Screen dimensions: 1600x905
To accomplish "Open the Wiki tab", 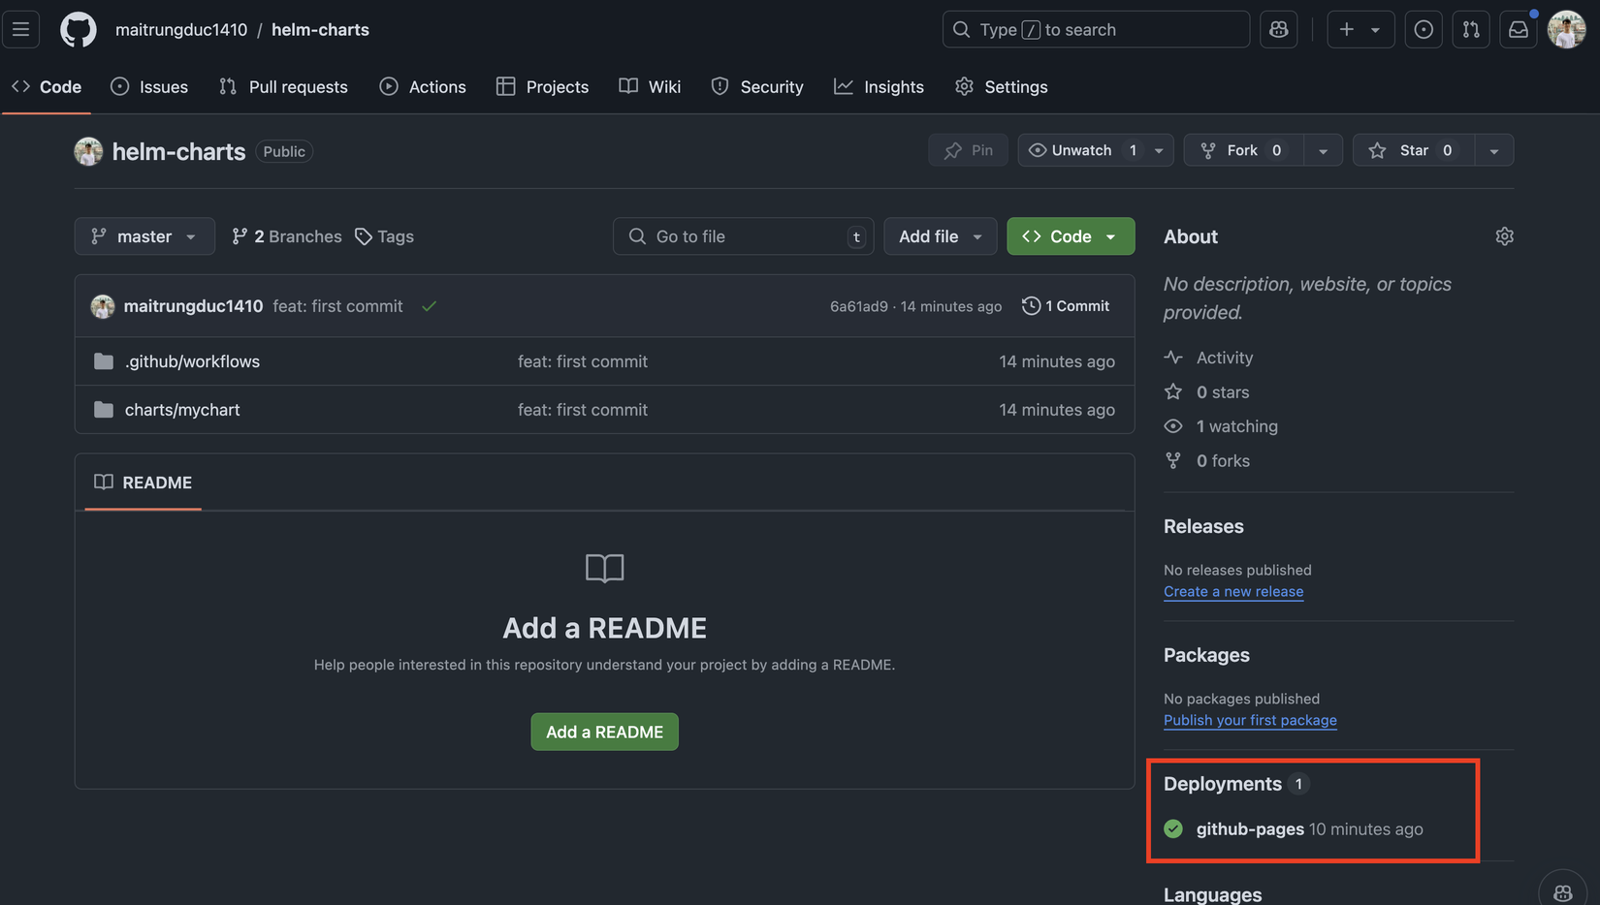I will point(650,86).
